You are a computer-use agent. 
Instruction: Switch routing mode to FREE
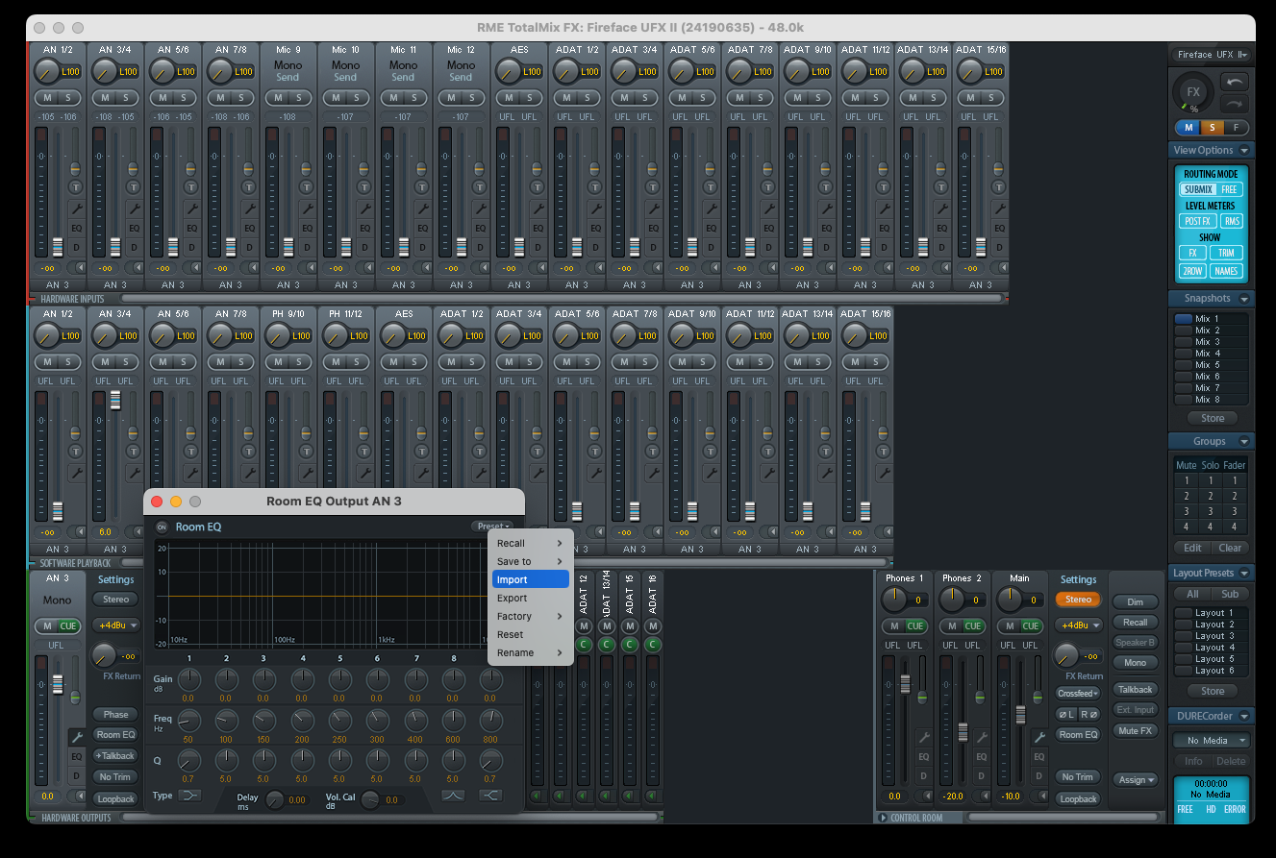coord(1229,189)
